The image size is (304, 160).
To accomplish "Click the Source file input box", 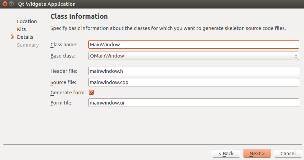I will pos(193,82).
